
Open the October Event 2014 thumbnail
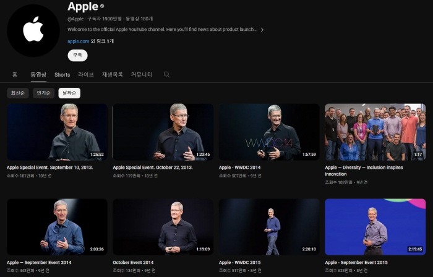[x=163, y=227]
